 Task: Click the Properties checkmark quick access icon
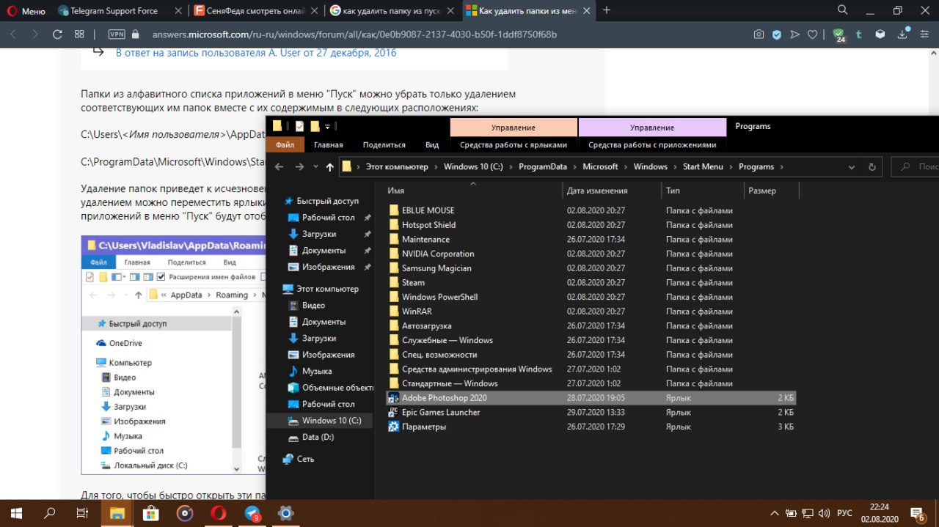(x=299, y=126)
